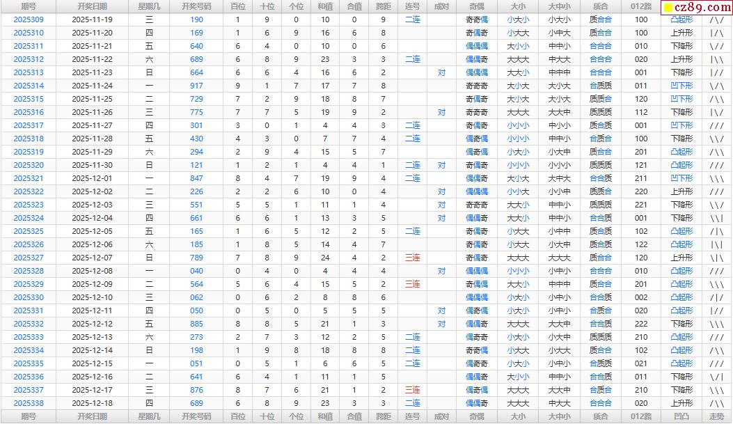Click winning number 729
Screen dimensions: 733x424
pyautogui.click(x=197, y=99)
